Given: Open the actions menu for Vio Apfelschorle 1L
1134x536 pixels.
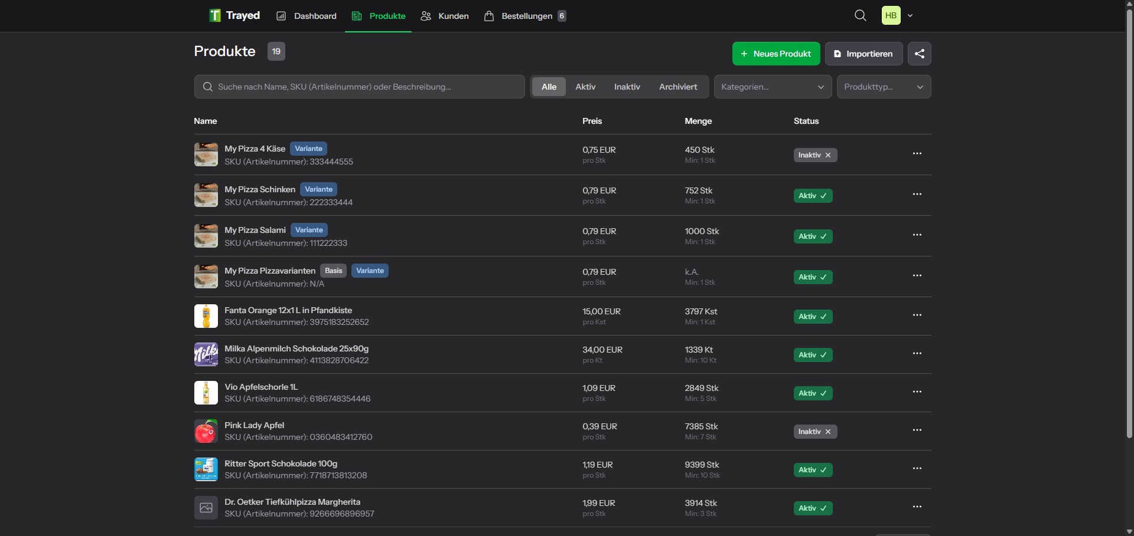Looking at the screenshot, I should point(917,392).
